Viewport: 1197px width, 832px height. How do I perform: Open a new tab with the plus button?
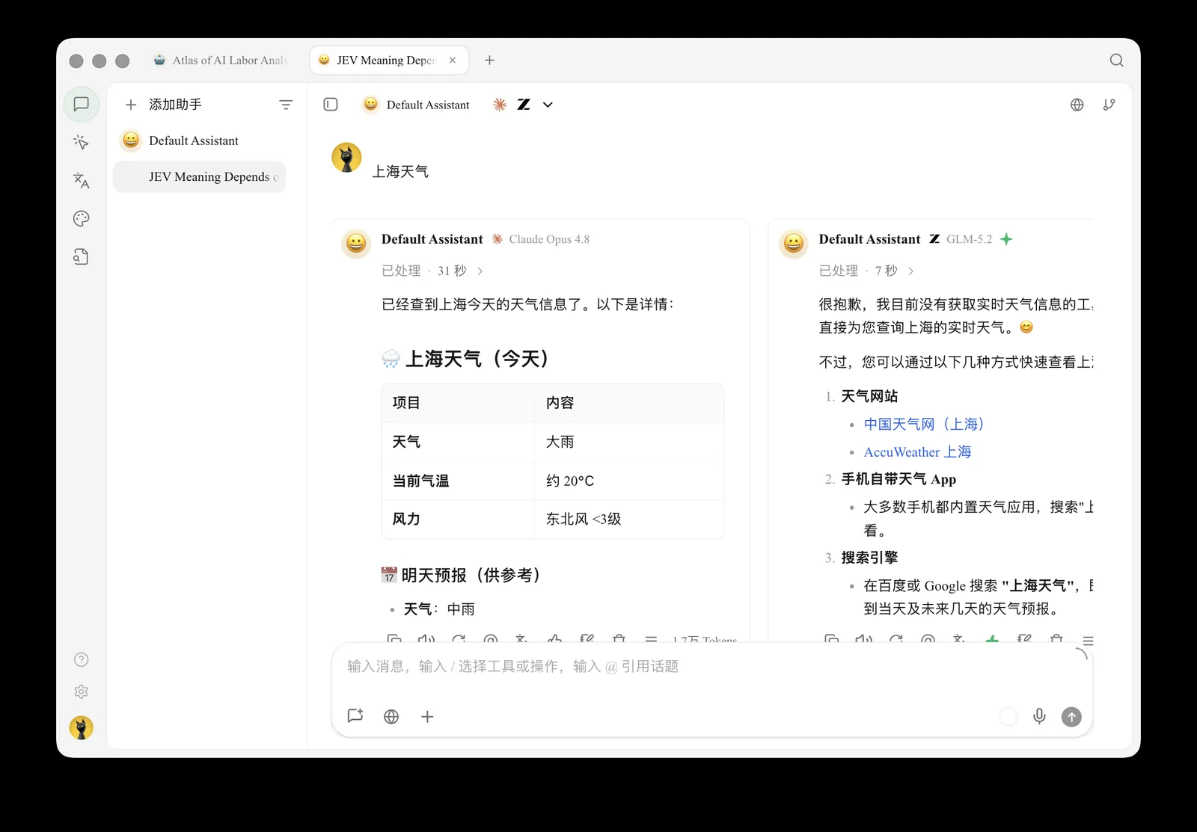(x=490, y=61)
